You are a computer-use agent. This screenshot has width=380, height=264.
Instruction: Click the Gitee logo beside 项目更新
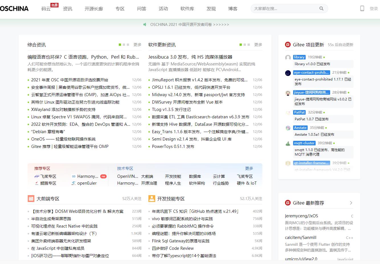288,45
